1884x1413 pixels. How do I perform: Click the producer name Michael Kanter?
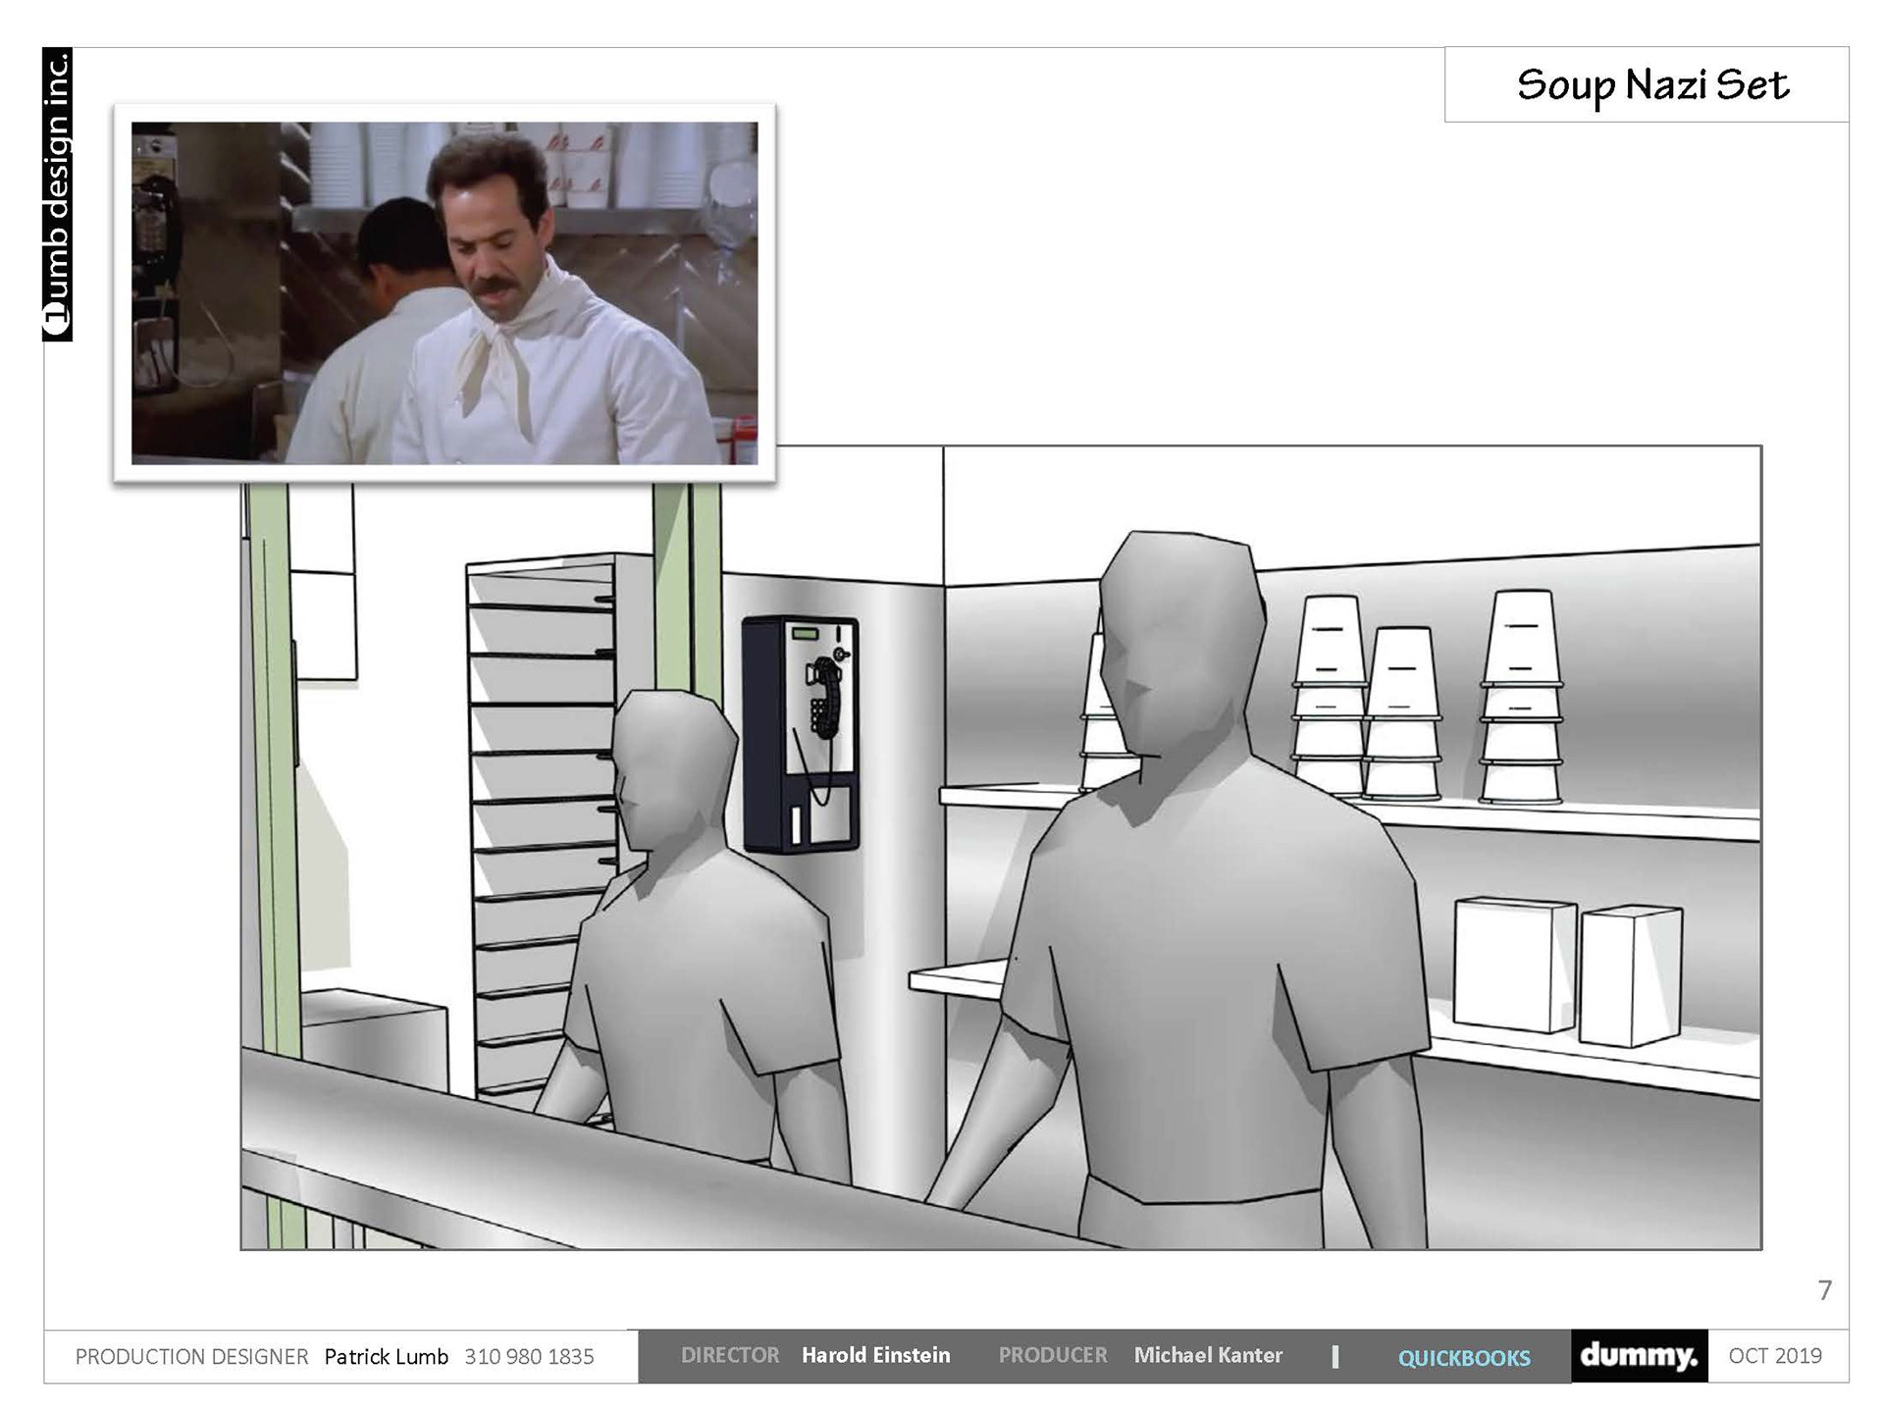point(1208,1355)
